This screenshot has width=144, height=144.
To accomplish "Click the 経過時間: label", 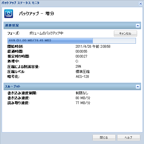I will [15, 51].
